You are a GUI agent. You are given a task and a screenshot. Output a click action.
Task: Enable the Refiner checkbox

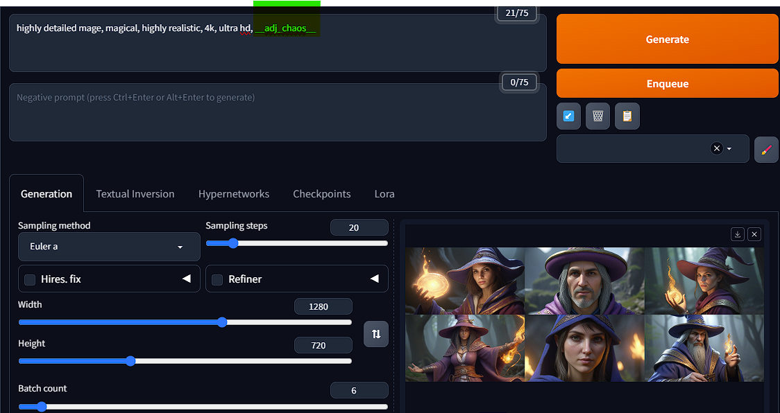[x=217, y=279]
